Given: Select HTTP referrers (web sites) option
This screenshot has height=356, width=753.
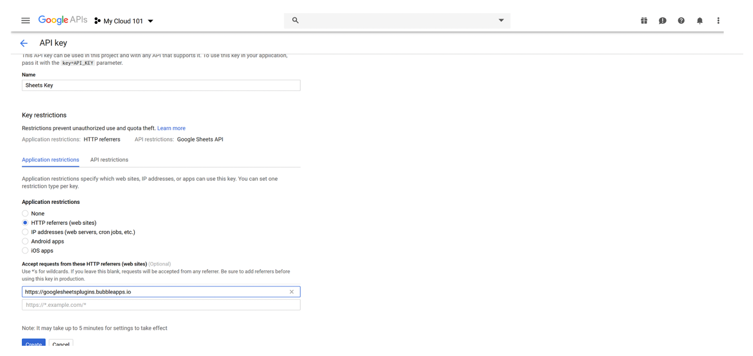Looking at the screenshot, I should click(x=25, y=223).
